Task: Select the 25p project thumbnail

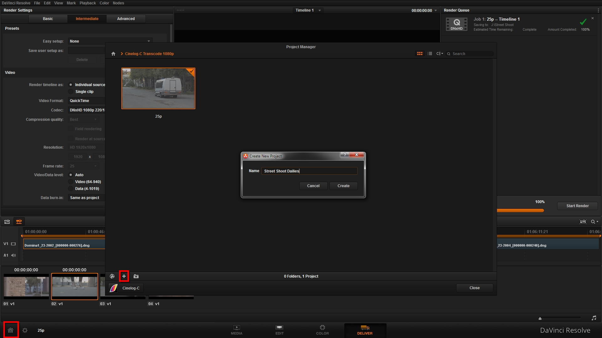Action: (158, 89)
